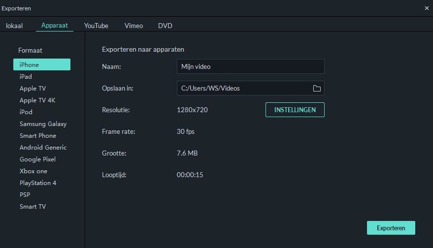The image size is (433, 248).
Task: Click the Opslaan in path field
Action: [243, 88]
